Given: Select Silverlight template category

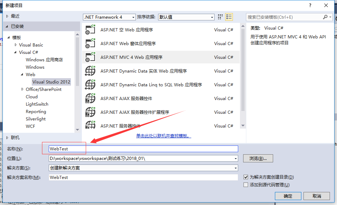Looking at the screenshot, I should (x=36, y=119).
